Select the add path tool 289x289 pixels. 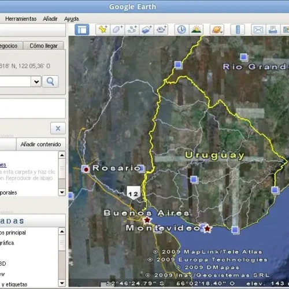click(132, 29)
